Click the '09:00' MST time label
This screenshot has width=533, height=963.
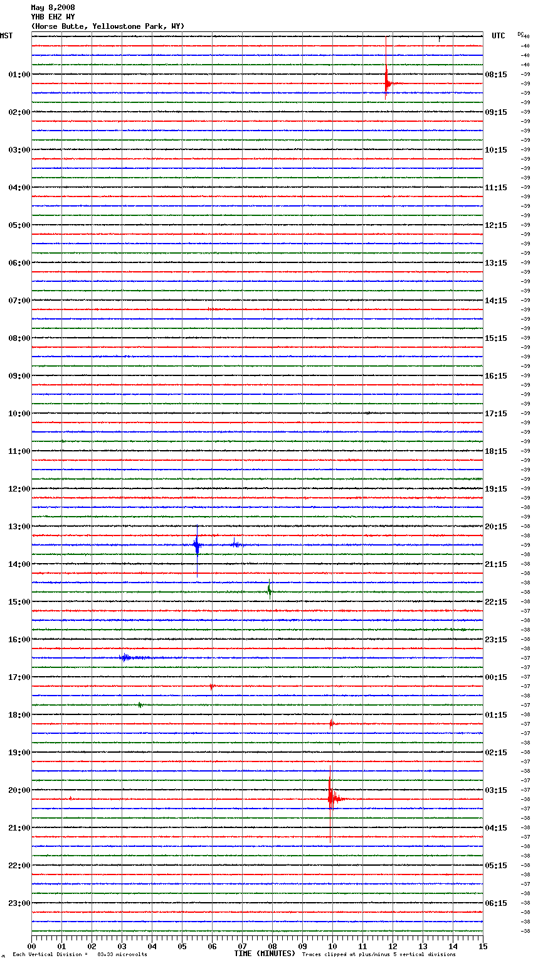(x=19, y=375)
